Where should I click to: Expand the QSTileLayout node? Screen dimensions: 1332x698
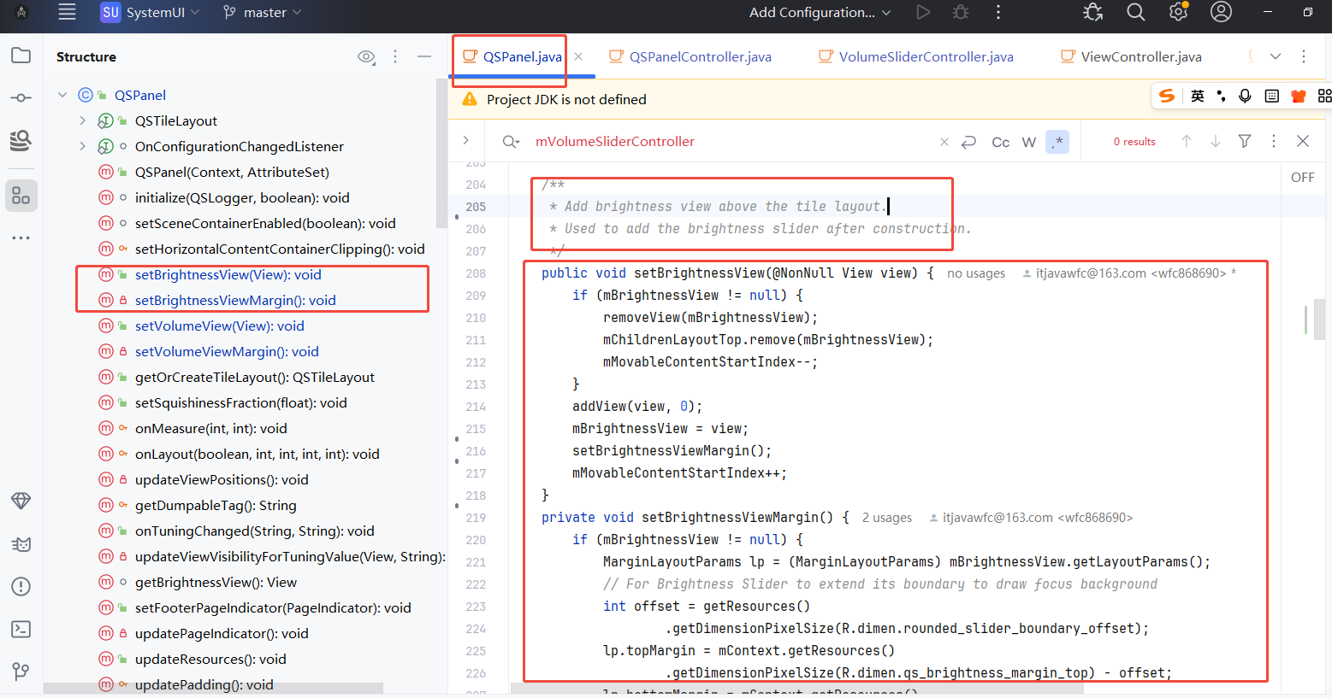point(83,120)
